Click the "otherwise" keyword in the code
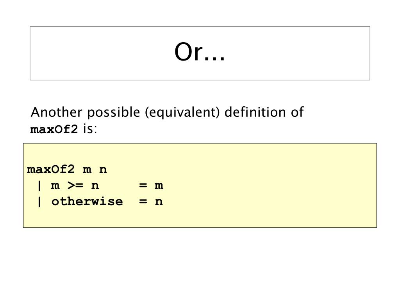Screen dimensions: 400x300 tap(87, 202)
